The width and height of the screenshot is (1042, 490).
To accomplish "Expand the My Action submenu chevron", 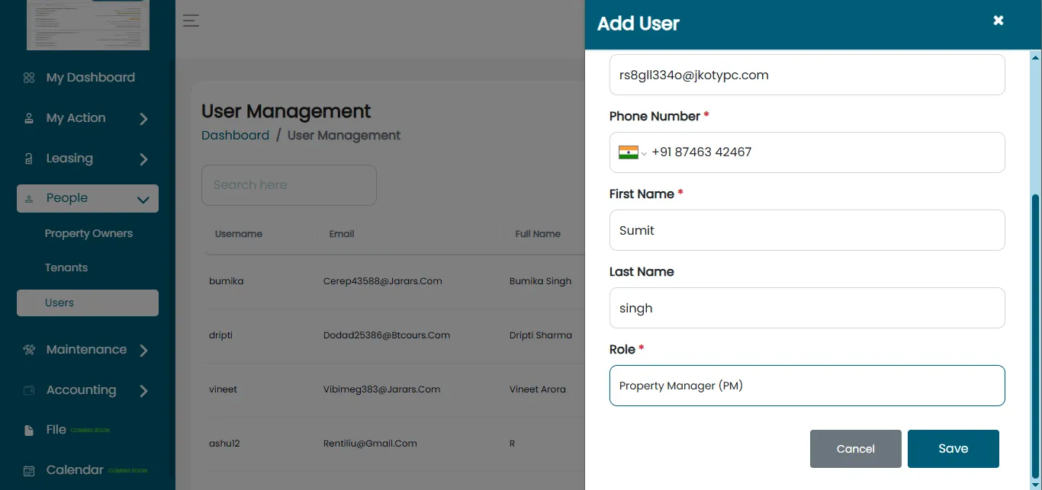I will pos(143,119).
